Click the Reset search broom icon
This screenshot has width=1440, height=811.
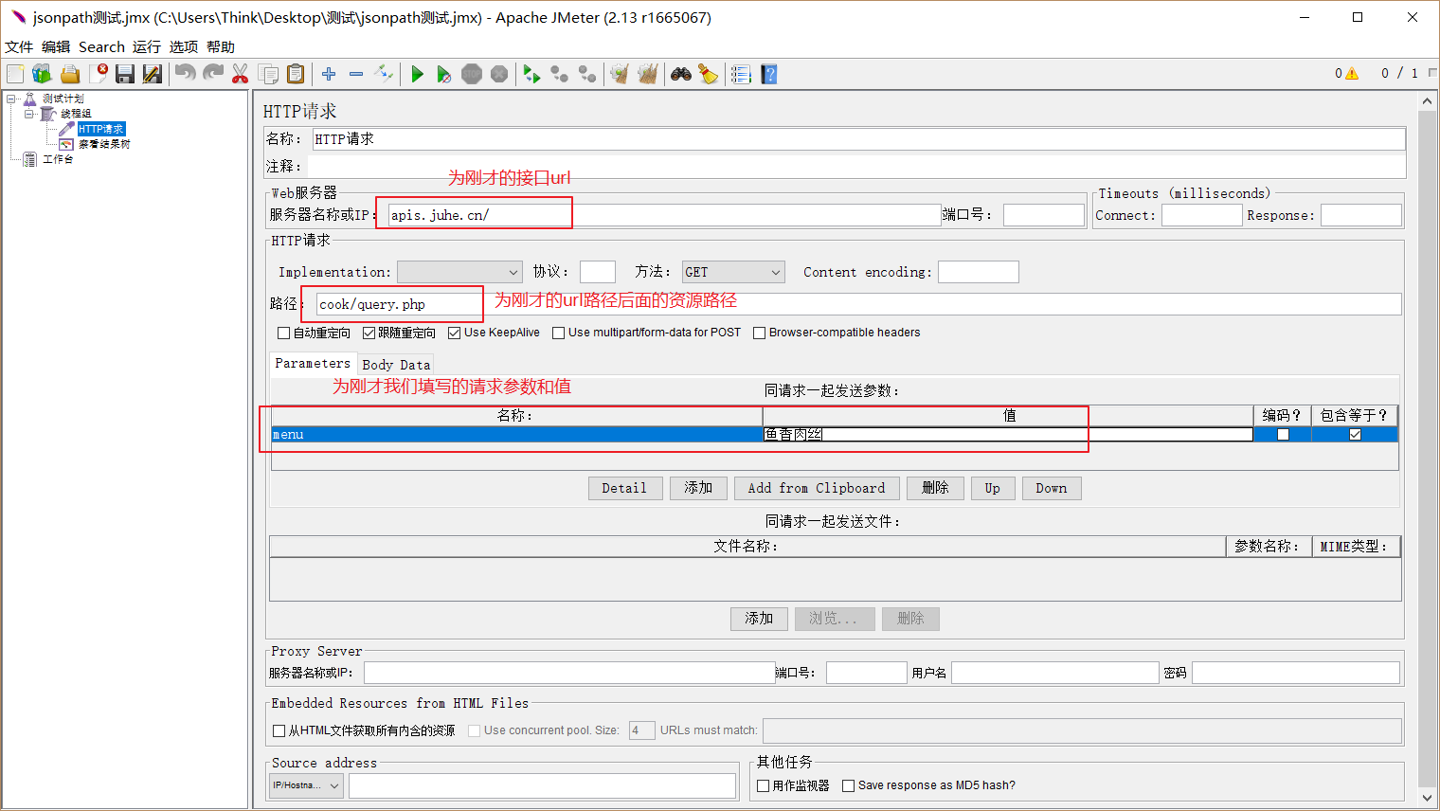point(708,74)
